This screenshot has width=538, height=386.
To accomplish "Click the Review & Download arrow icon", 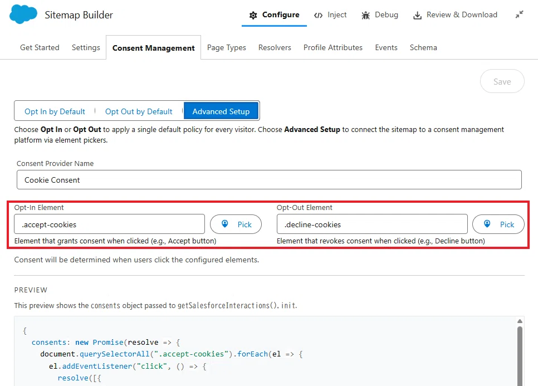I will pos(417,15).
